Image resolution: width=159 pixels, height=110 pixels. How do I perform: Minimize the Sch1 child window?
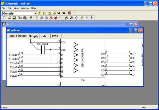pyautogui.click(x=126, y=24)
